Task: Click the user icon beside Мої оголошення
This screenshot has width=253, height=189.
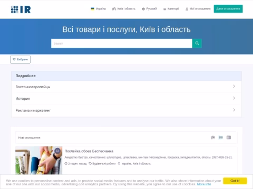Action: [x=187, y=9]
